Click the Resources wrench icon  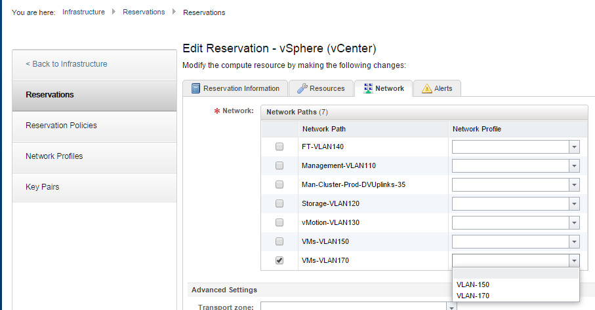[301, 88]
